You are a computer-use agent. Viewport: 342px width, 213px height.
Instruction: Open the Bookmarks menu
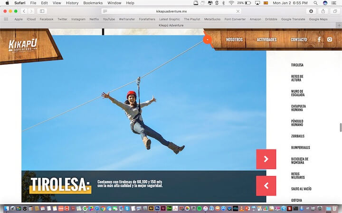point(93,3)
